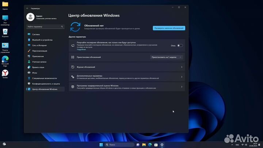Image resolution: width=263 pixels, height=148 pixels.
Task: Open Специальные возможности section
Action: tap(45, 78)
